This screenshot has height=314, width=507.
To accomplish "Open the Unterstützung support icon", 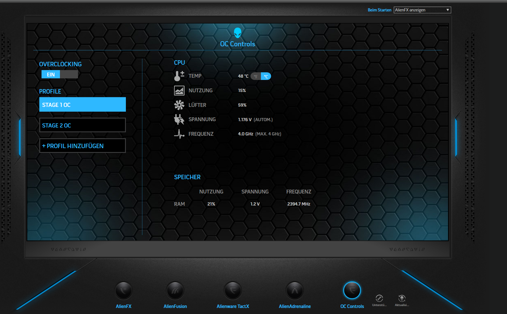I will pyautogui.click(x=379, y=298).
